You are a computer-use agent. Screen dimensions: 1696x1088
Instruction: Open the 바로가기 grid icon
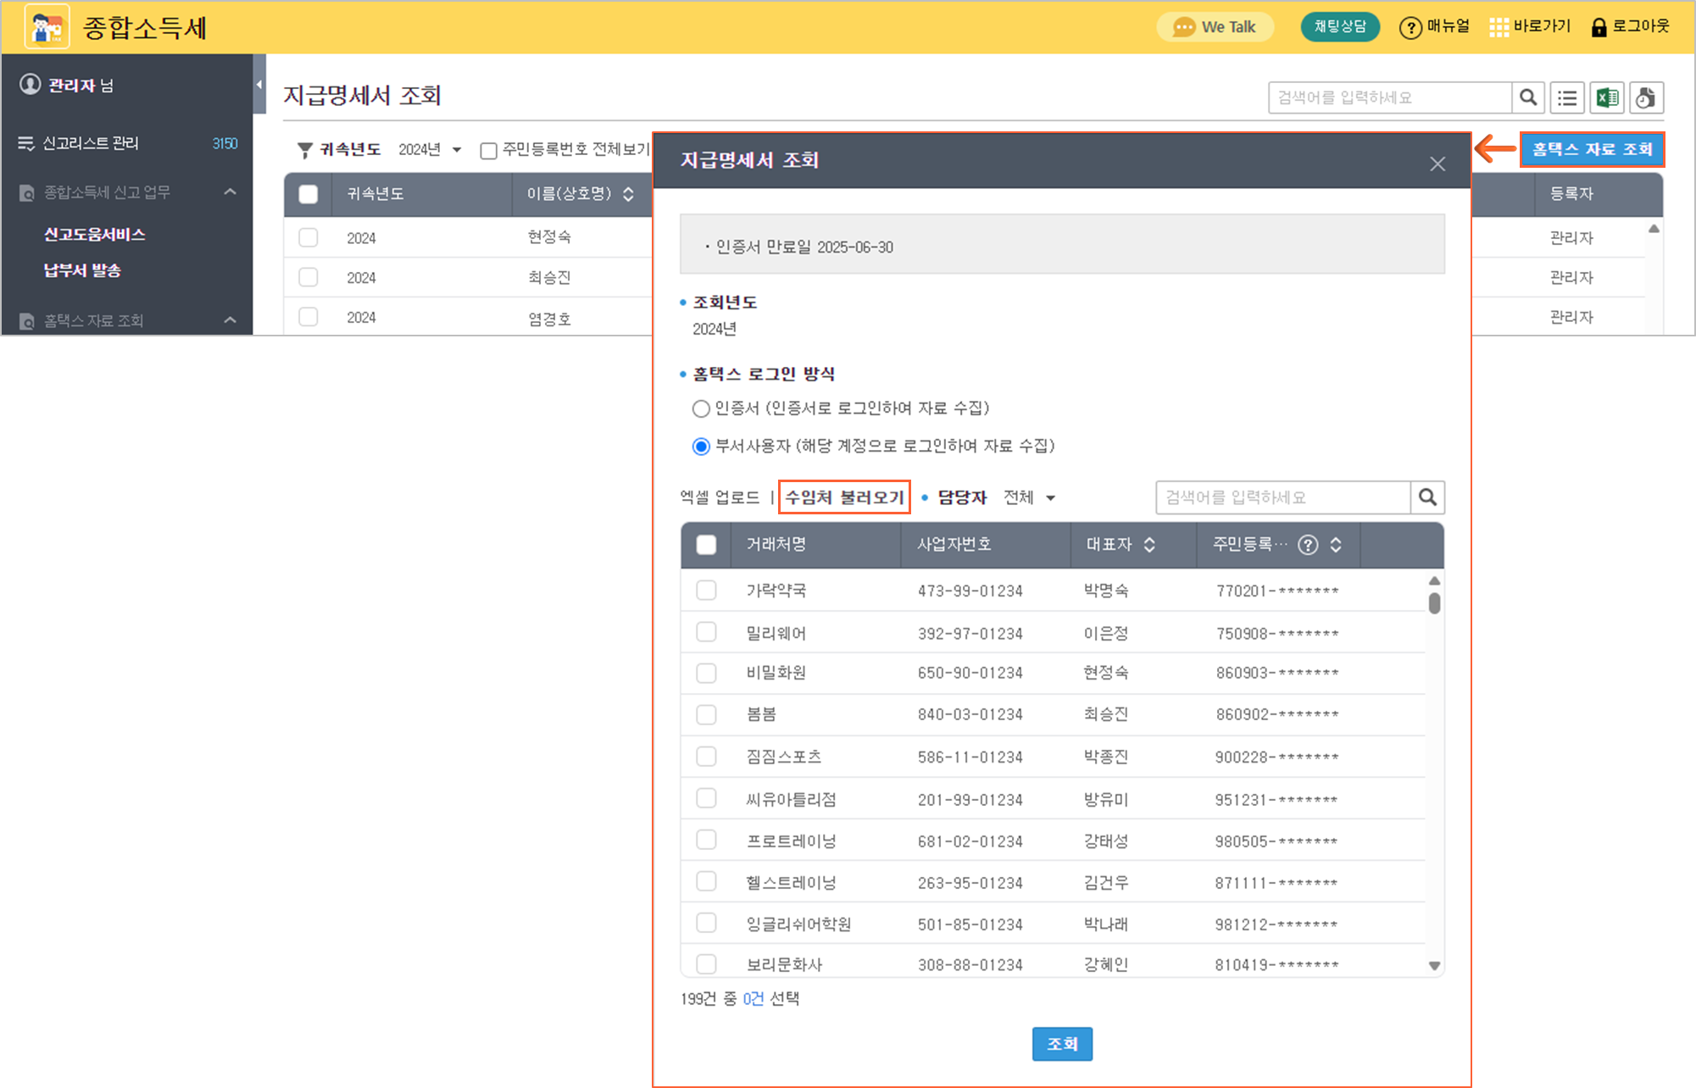tap(1499, 28)
